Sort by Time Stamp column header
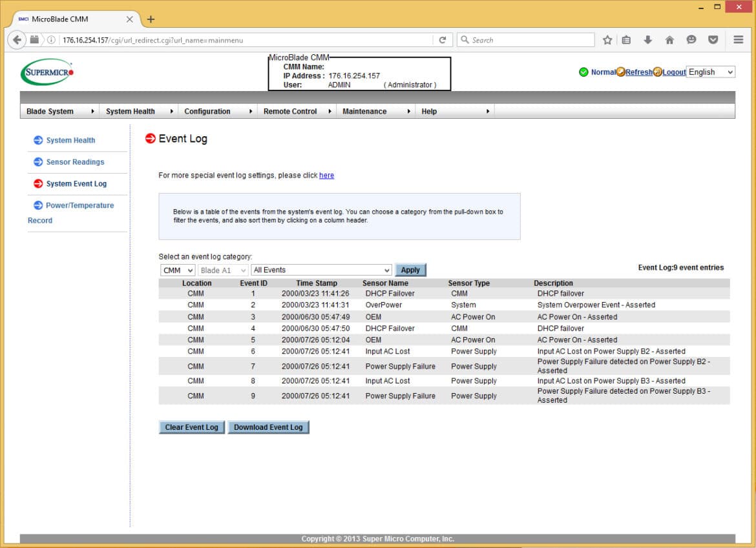 coord(317,283)
